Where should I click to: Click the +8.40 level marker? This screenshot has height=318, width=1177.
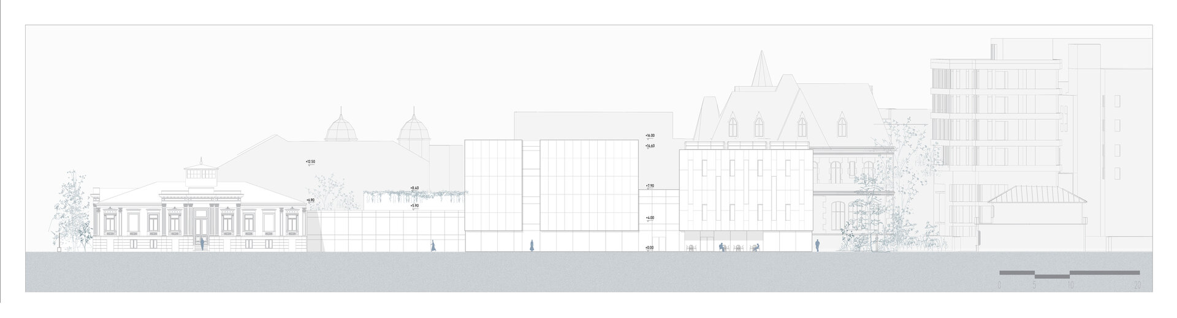(x=414, y=188)
